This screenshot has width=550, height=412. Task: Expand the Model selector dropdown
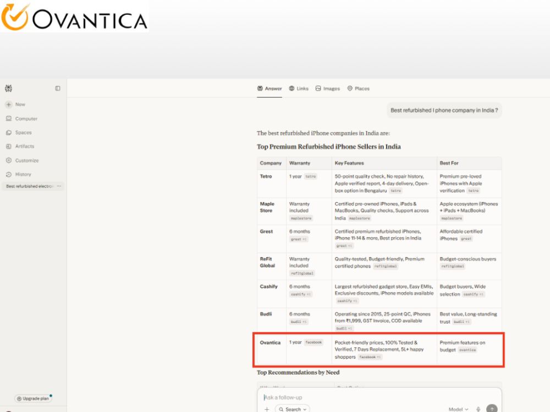tap(459, 409)
